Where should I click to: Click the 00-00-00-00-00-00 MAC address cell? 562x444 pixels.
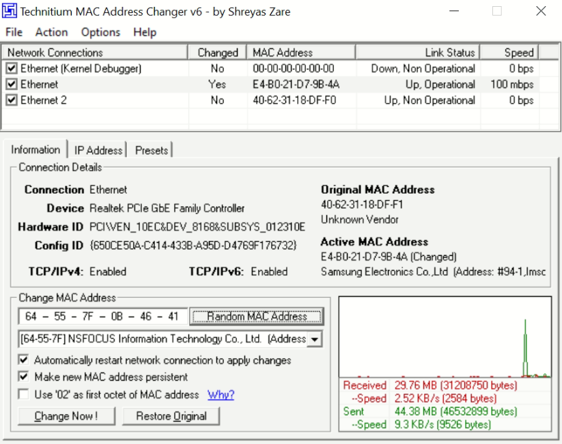tap(294, 68)
